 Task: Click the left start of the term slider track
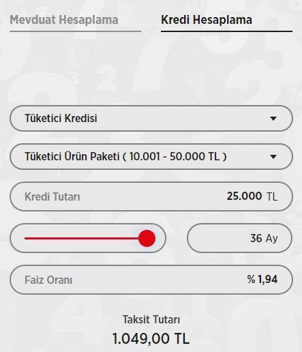click(x=26, y=238)
